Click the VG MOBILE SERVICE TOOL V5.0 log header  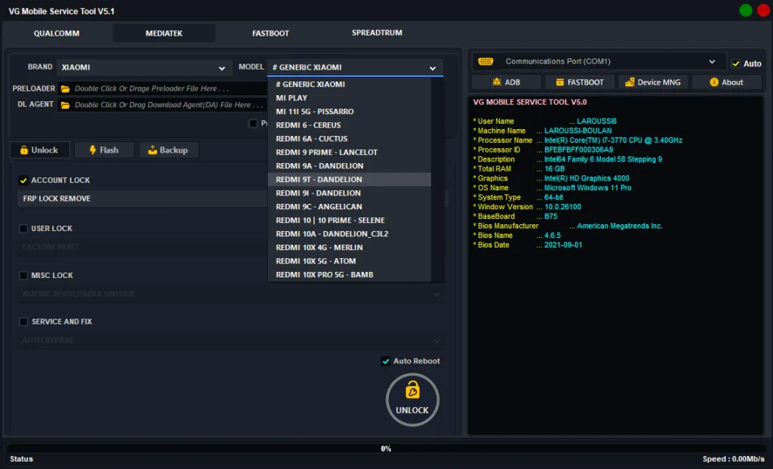530,103
